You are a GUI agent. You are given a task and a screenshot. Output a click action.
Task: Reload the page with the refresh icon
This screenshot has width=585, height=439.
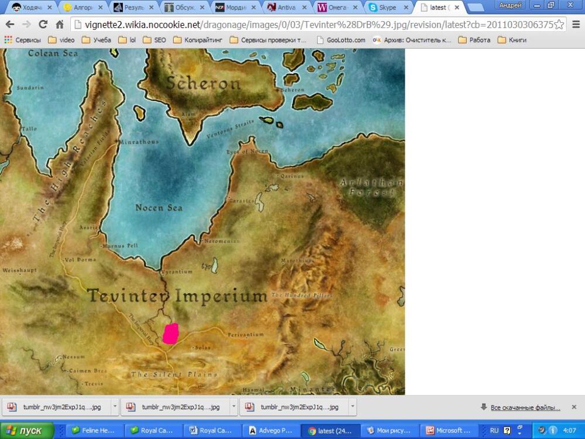(x=43, y=25)
